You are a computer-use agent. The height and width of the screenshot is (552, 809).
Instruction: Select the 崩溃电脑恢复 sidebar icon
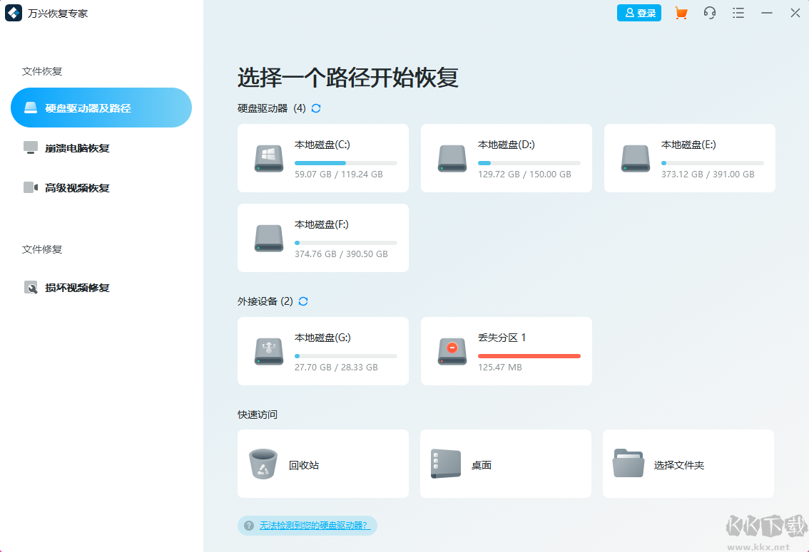tap(31, 147)
